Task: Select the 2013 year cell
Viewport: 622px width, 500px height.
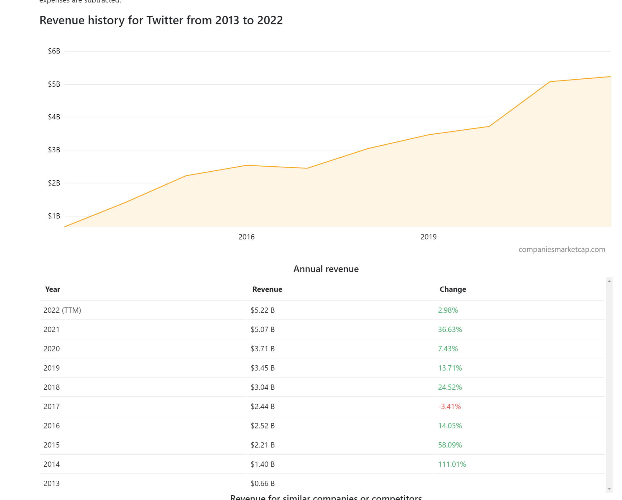Action: 52,484
